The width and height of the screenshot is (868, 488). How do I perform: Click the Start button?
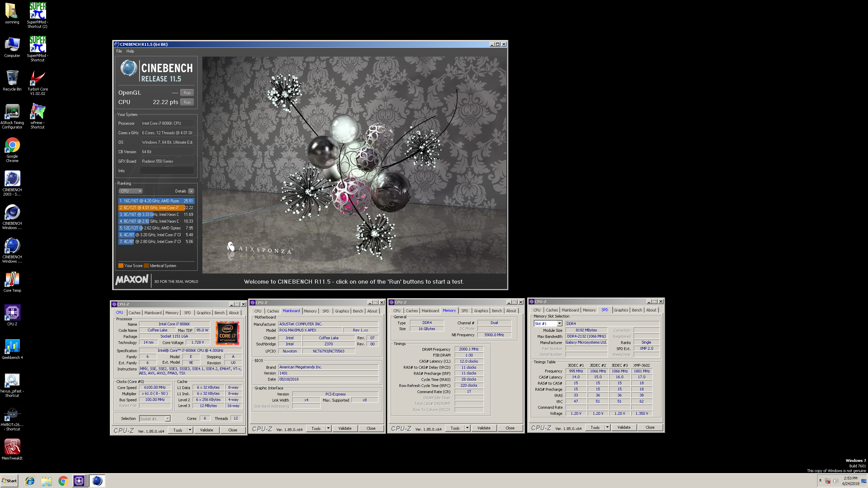point(9,481)
